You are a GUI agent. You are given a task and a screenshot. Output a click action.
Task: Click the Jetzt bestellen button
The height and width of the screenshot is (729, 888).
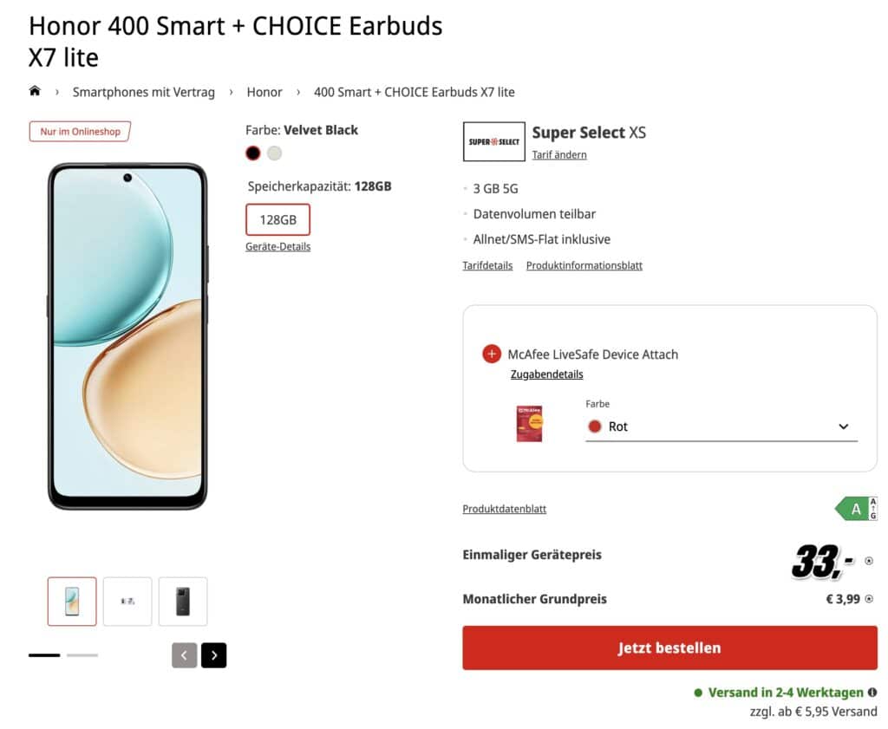669,648
